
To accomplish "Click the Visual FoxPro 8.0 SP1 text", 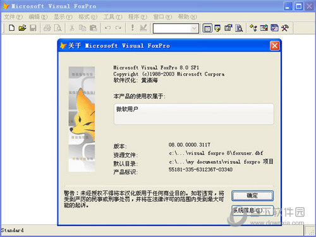I will point(156,67).
